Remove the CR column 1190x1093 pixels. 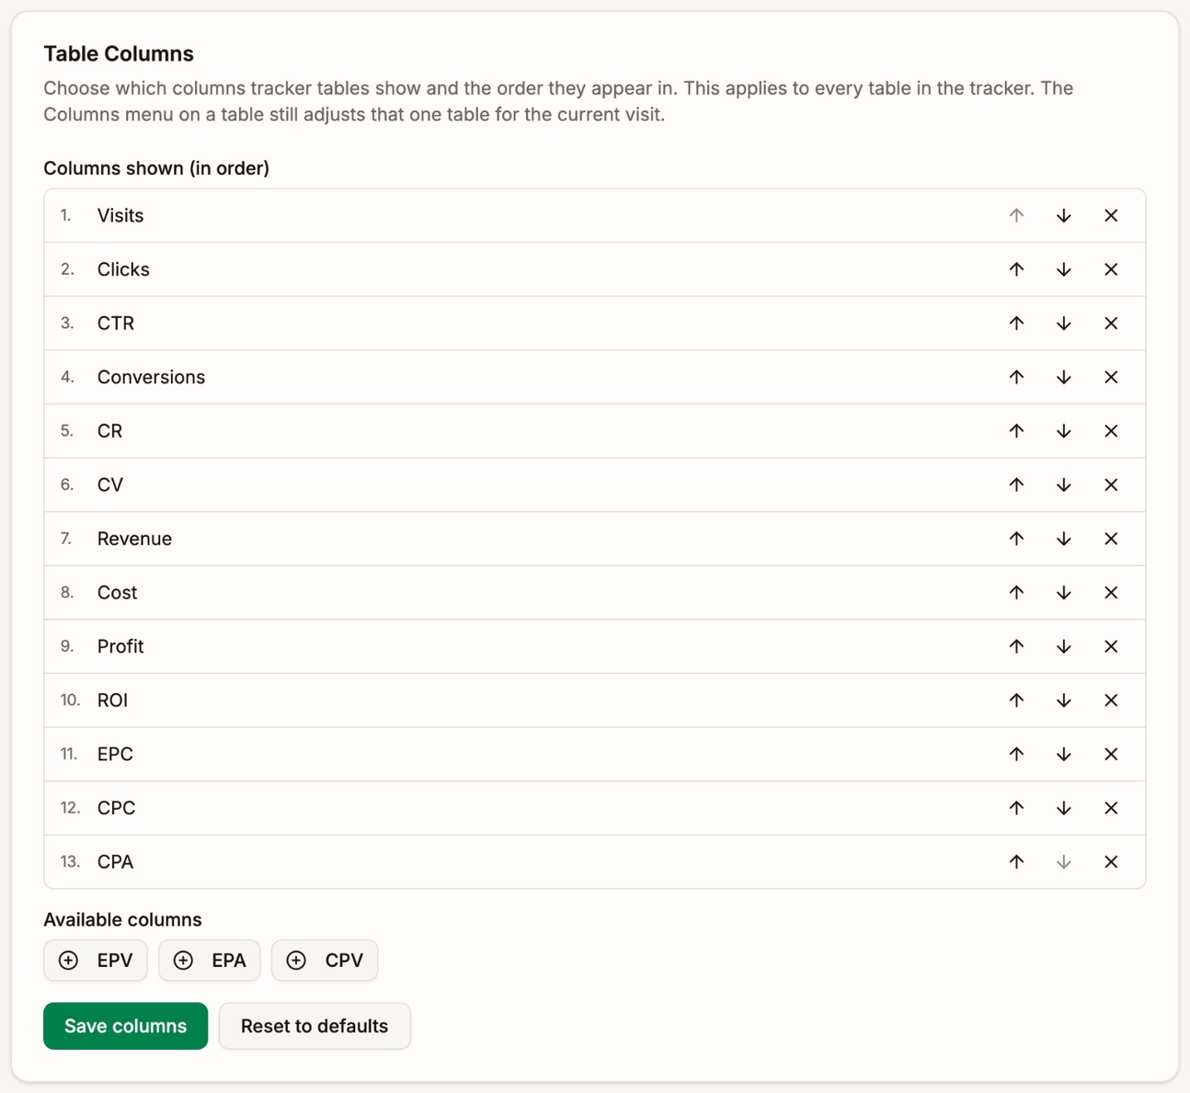pos(1111,431)
